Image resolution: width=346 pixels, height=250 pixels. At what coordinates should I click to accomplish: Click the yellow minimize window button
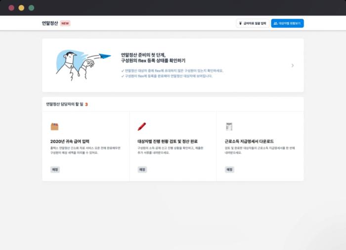click(x=21, y=8)
